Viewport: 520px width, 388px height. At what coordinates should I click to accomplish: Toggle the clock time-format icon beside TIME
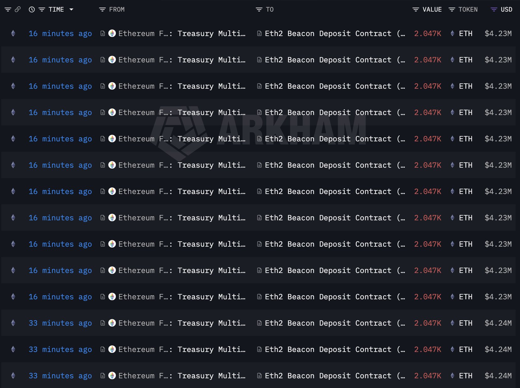tap(32, 10)
